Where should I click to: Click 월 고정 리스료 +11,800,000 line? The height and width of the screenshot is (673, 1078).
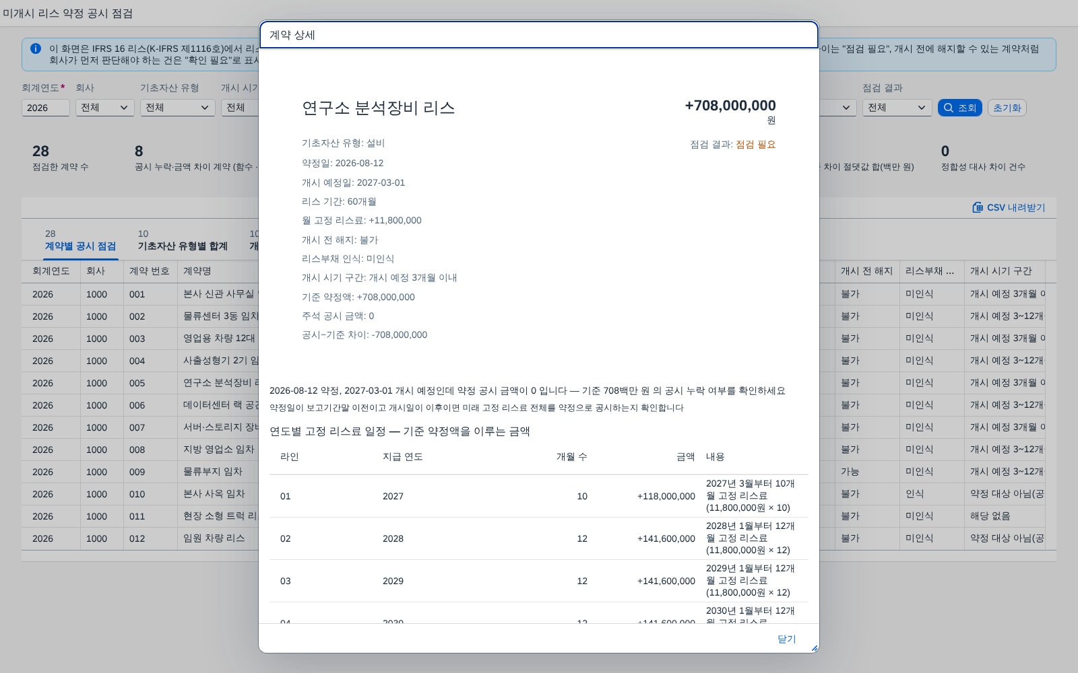(362, 221)
